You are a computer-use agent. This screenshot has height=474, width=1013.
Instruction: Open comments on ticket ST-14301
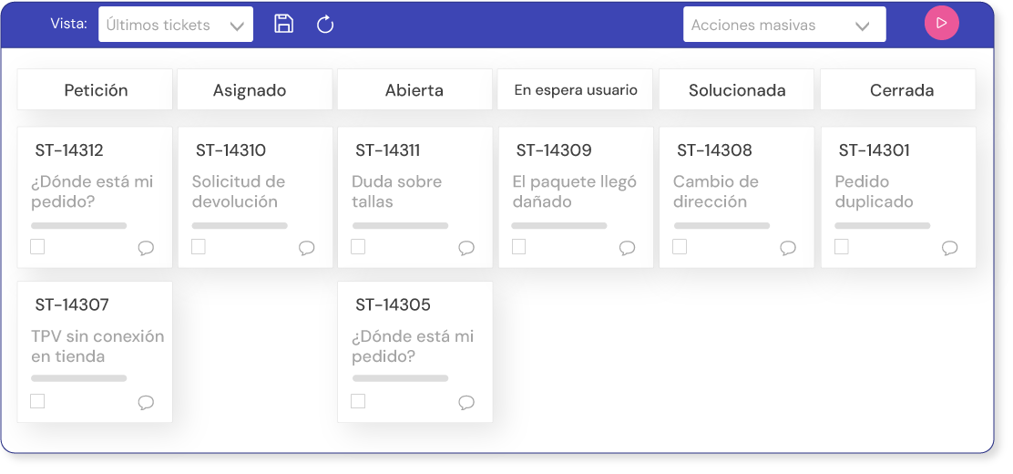coord(949,248)
